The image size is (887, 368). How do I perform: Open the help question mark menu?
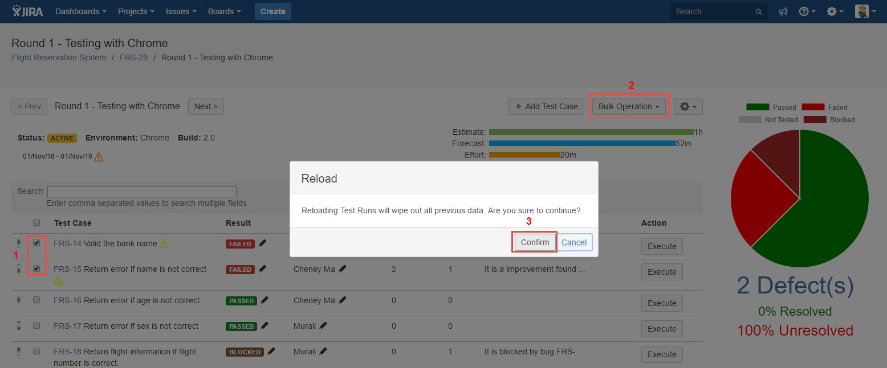click(x=807, y=11)
